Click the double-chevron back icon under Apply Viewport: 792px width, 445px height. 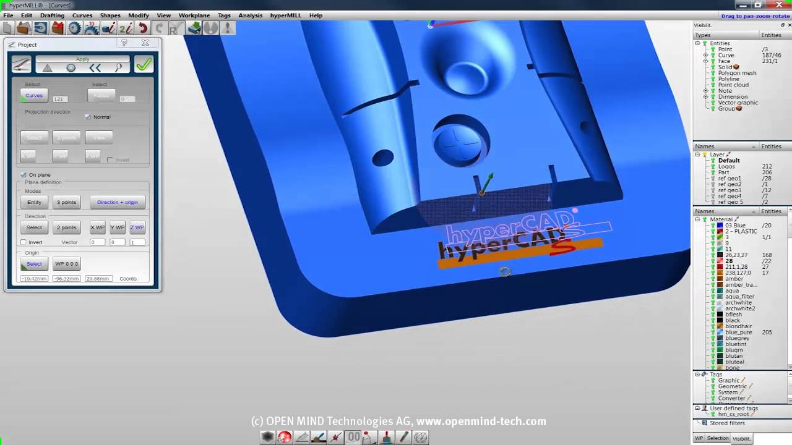point(95,68)
